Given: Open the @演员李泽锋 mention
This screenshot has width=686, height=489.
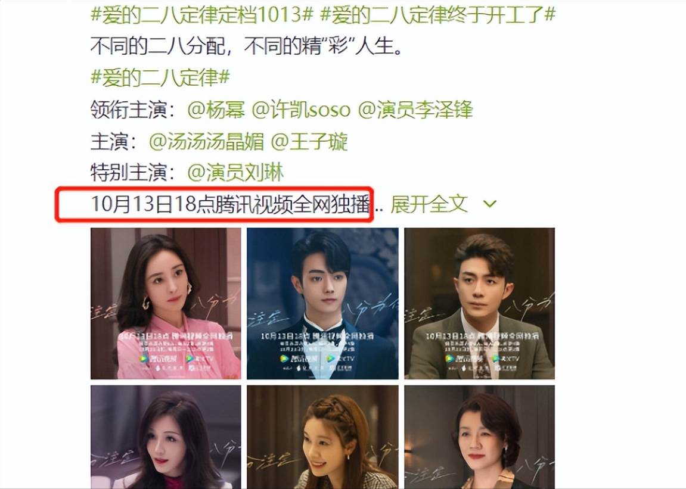Looking at the screenshot, I should click(415, 110).
